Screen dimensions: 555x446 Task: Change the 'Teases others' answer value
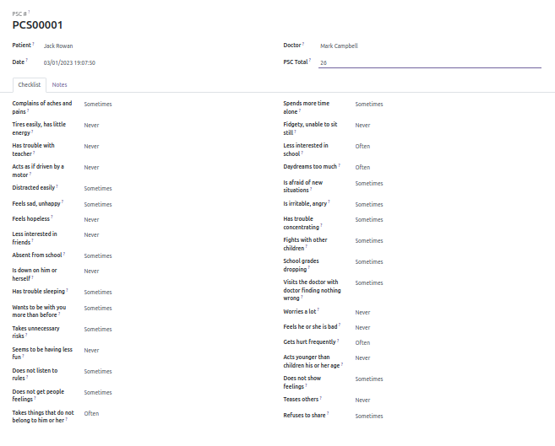(362, 400)
